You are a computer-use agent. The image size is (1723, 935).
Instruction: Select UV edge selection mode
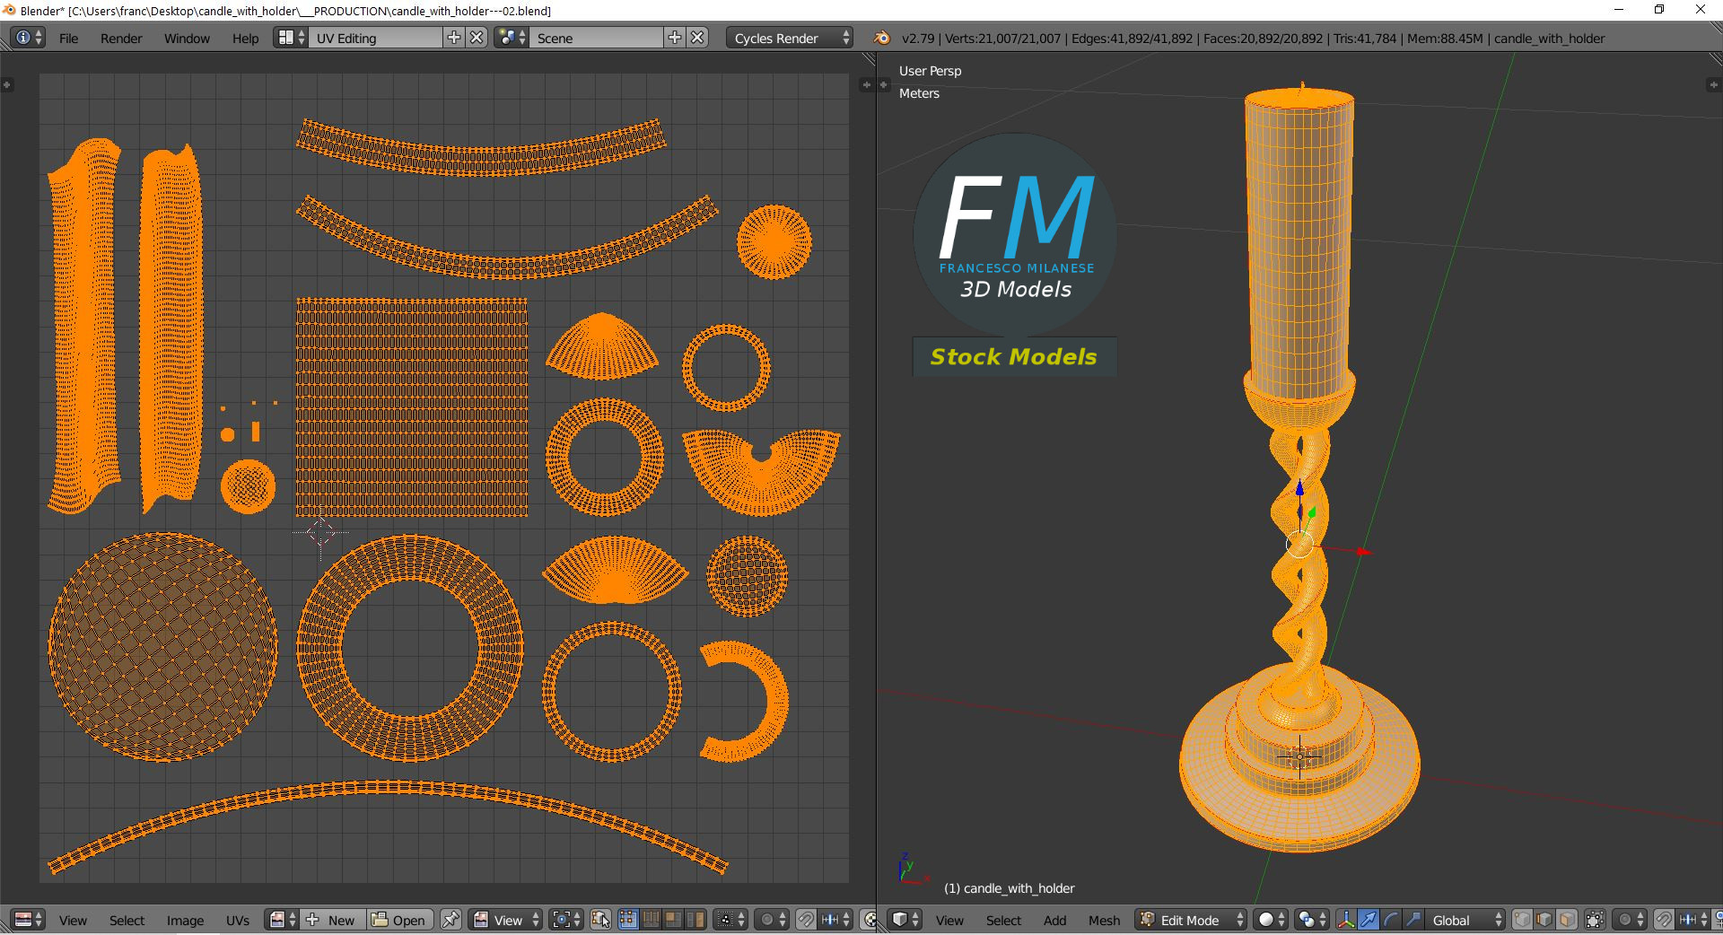point(651,920)
